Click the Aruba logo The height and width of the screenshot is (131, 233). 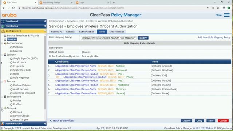[9, 15]
